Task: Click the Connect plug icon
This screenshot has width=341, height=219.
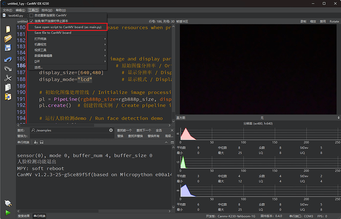Action: [x=8, y=203]
